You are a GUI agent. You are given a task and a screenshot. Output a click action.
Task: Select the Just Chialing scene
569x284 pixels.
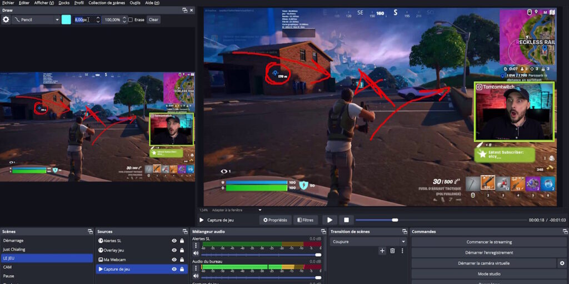point(47,249)
